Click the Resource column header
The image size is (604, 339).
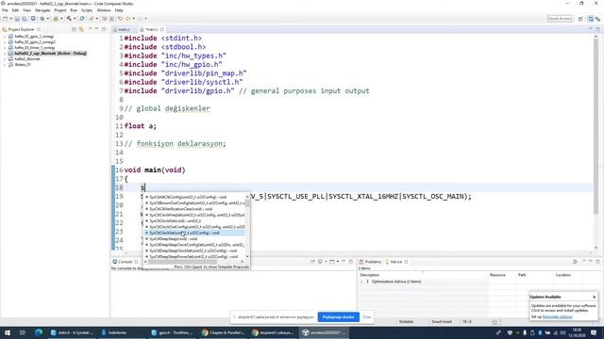(x=502, y=275)
